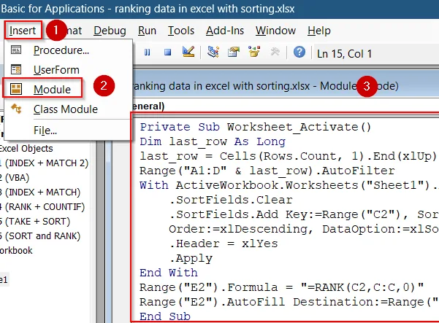Open the Insert menu
Screen dimensions: 439x323
point(23,31)
